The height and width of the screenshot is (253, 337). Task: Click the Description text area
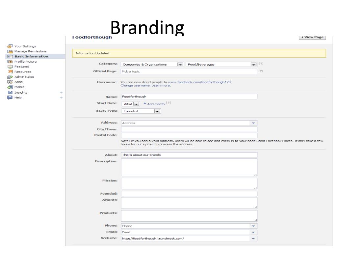click(x=189, y=168)
